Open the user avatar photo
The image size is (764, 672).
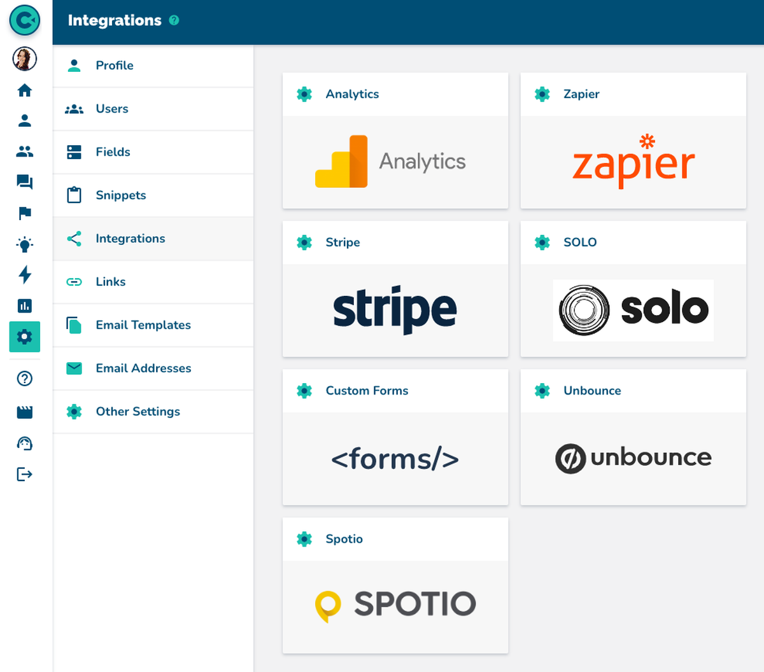[x=25, y=59]
